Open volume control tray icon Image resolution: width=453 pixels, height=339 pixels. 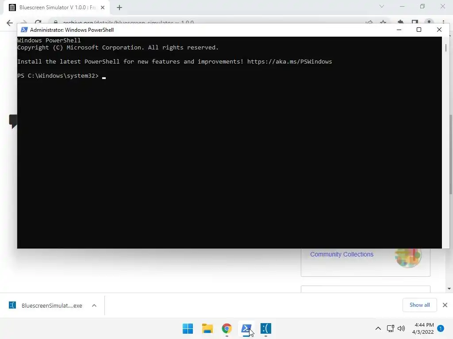[x=401, y=328]
